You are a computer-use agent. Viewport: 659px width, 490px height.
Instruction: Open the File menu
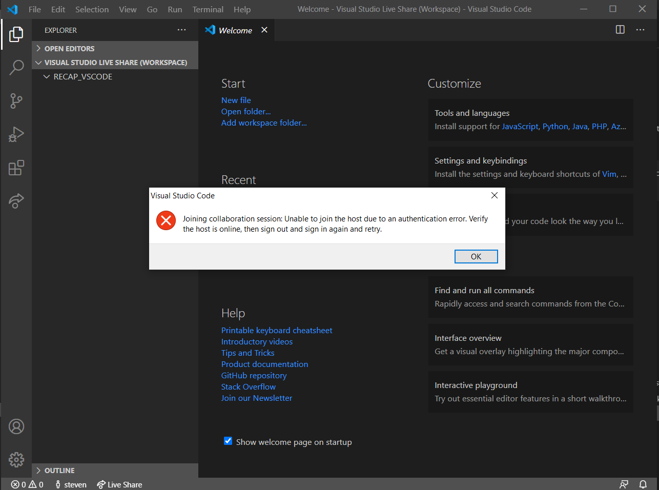click(x=35, y=9)
